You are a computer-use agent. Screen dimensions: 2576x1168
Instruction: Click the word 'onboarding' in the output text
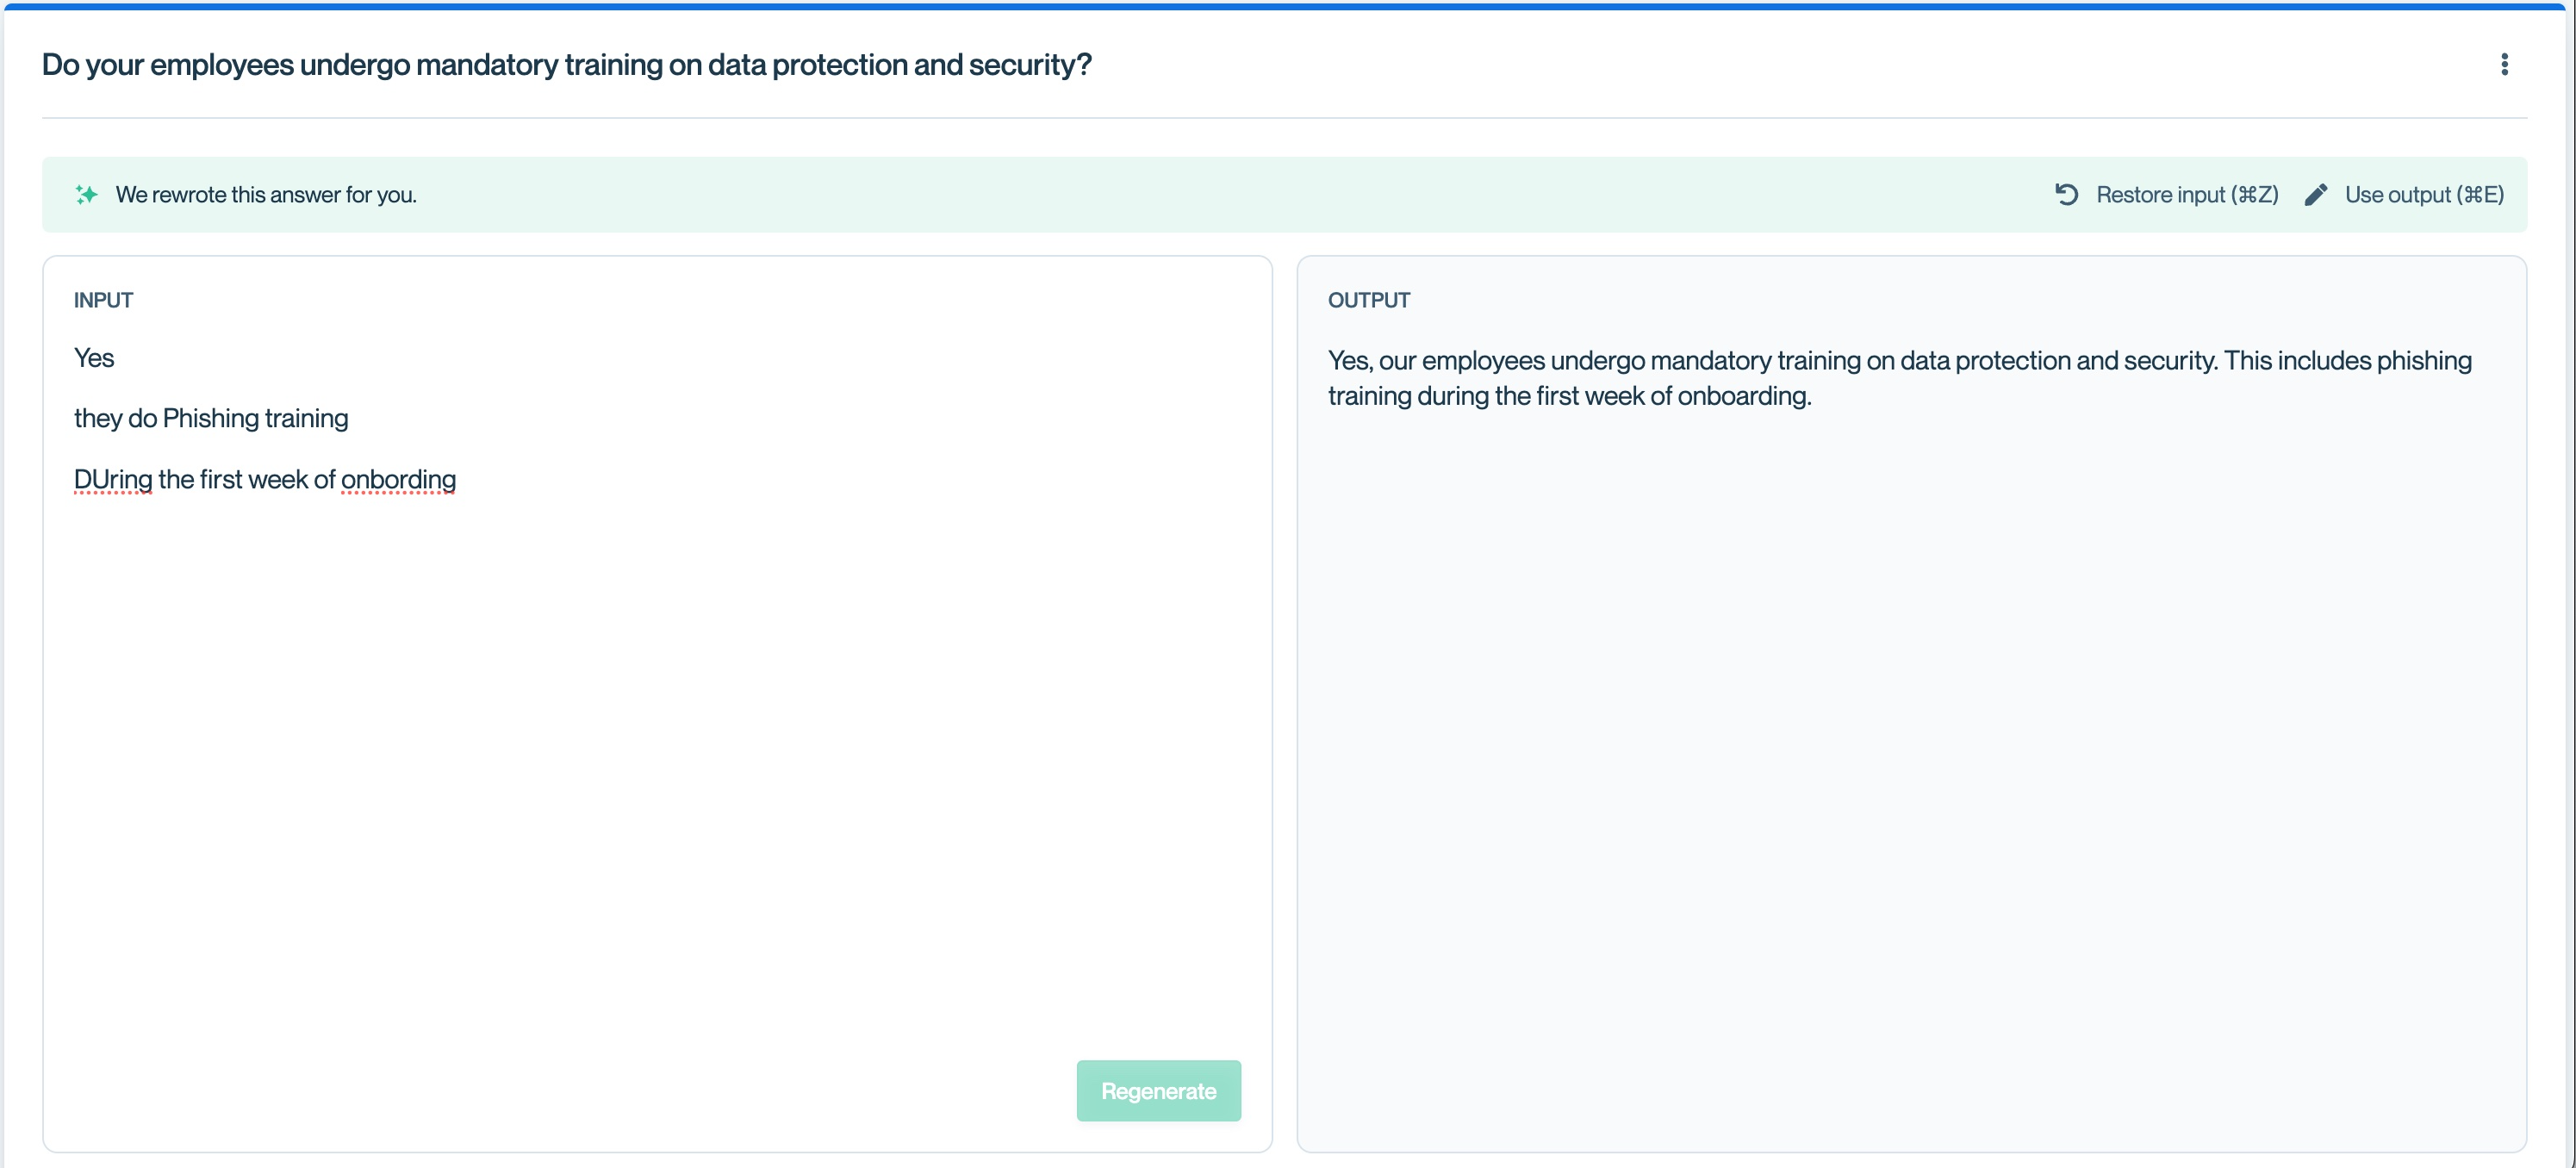click(x=1742, y=396)
